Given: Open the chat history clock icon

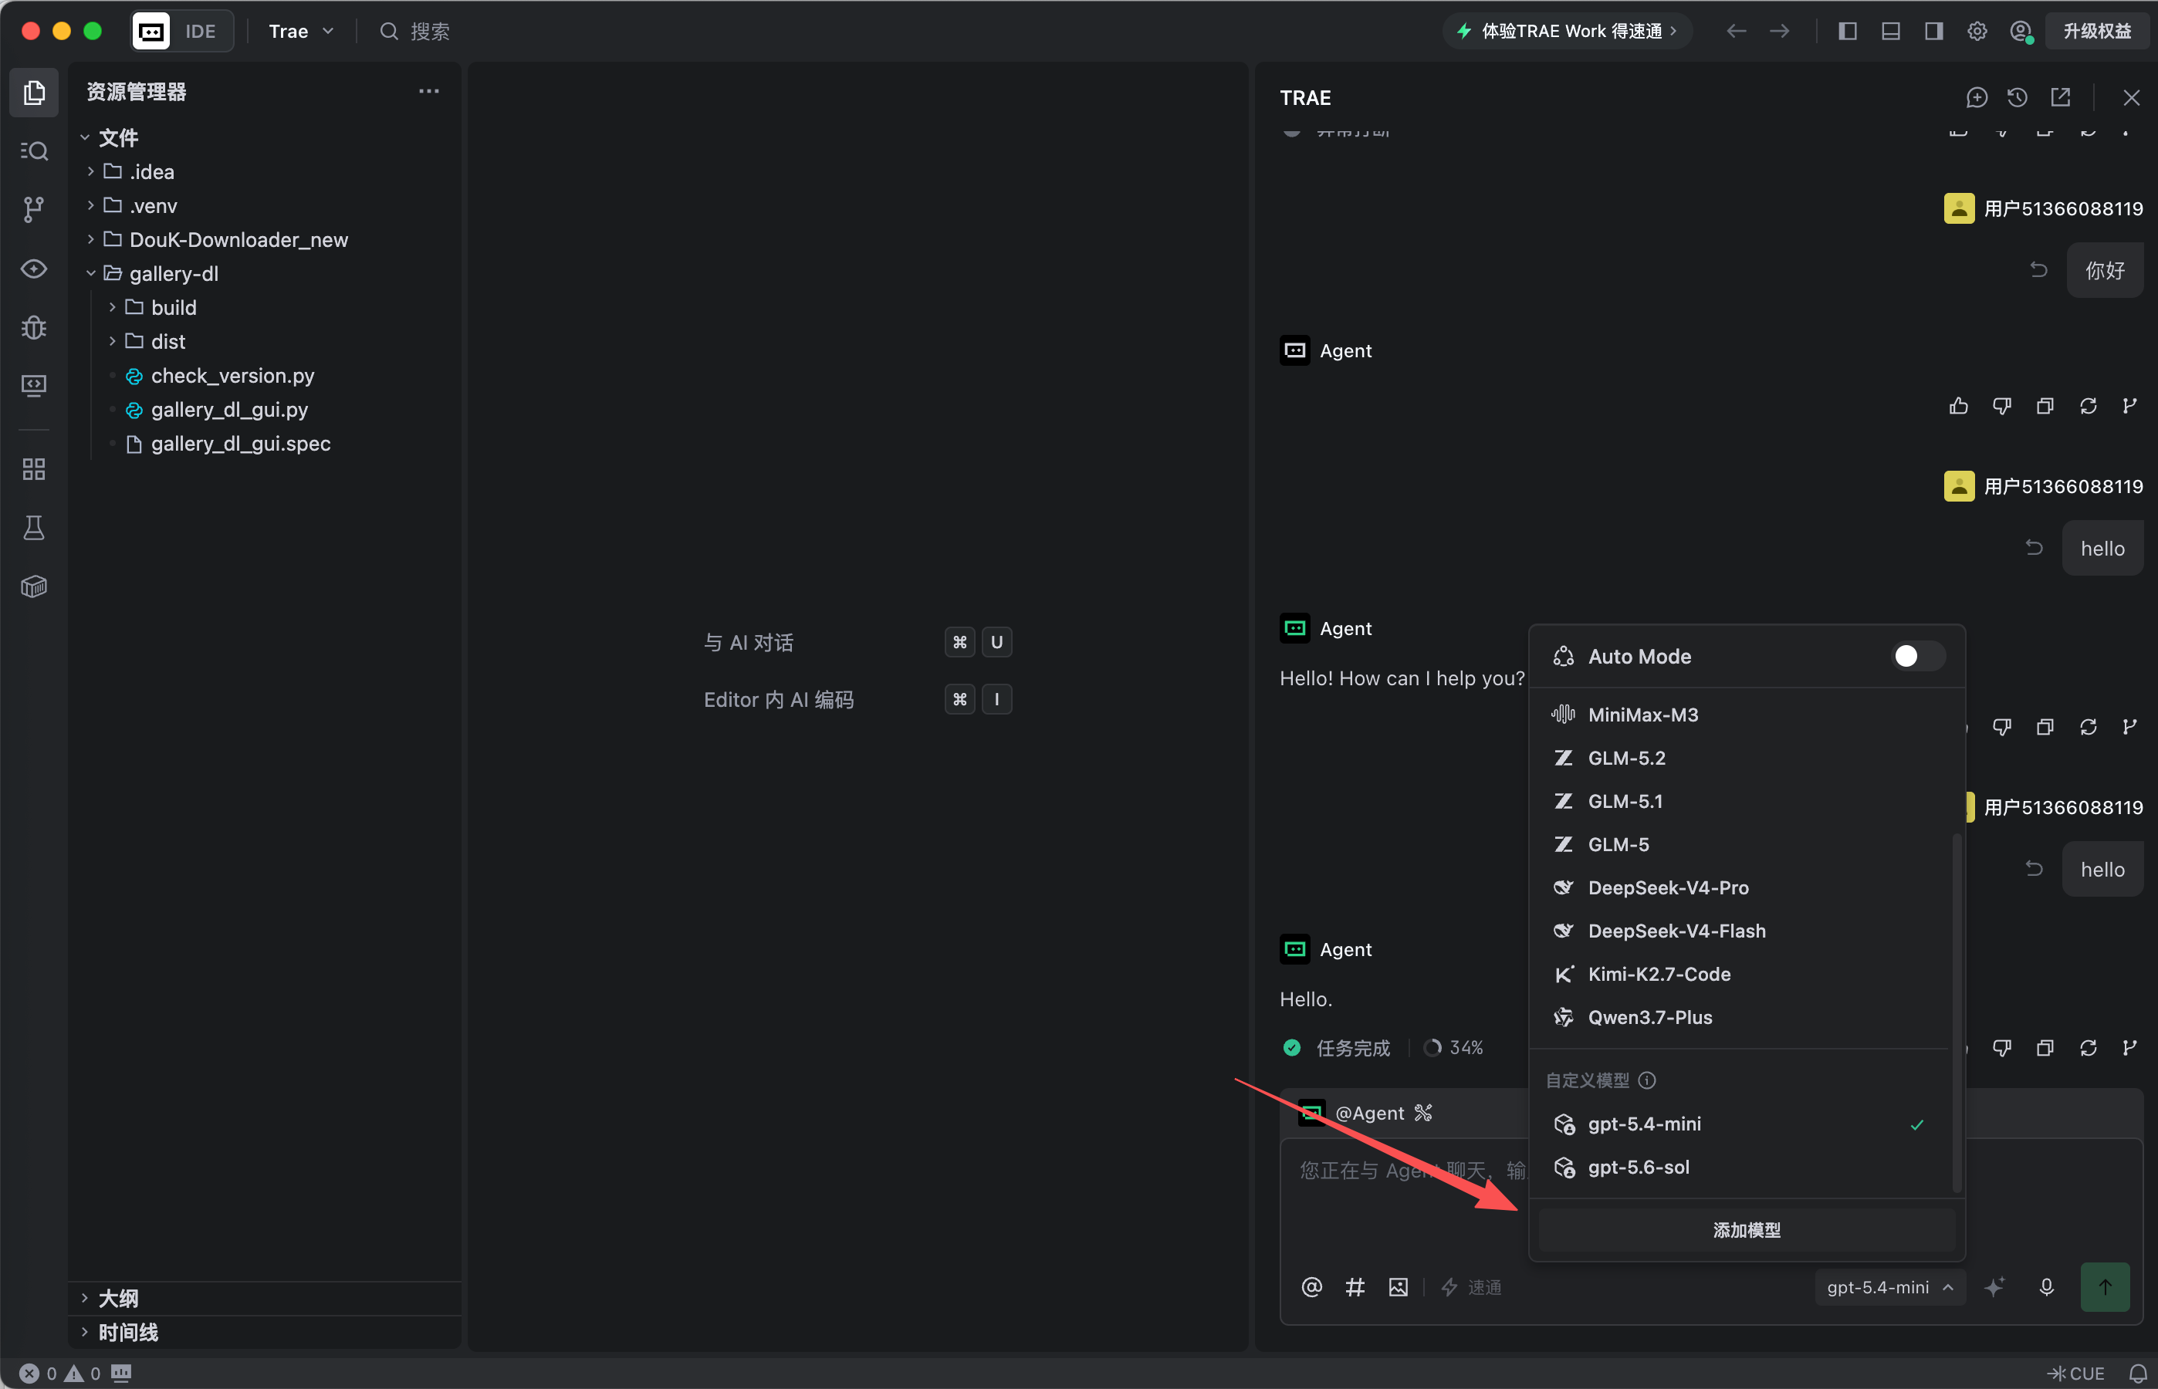Looking at the screenshot, I should tap(2018, 97).
